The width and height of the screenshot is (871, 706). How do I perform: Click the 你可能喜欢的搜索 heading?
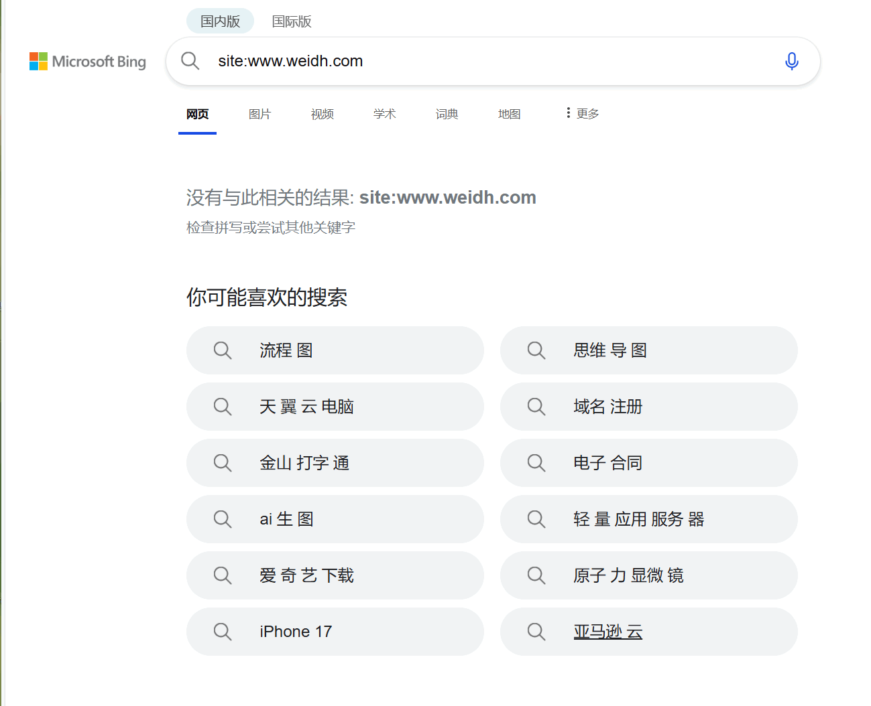click(267, 297)
